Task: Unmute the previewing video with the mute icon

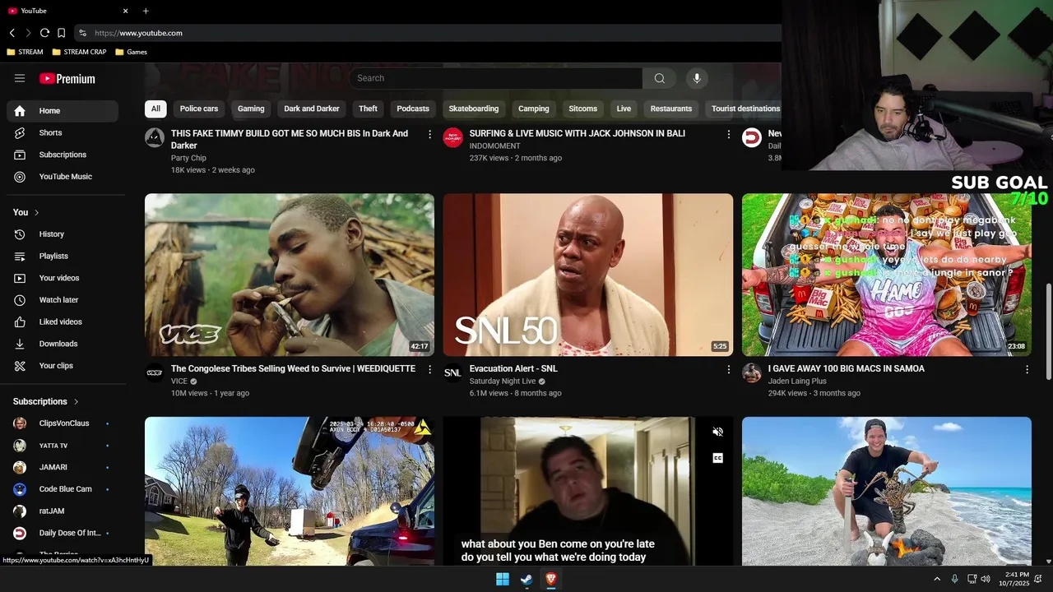Action: click(x=717, y=432)
